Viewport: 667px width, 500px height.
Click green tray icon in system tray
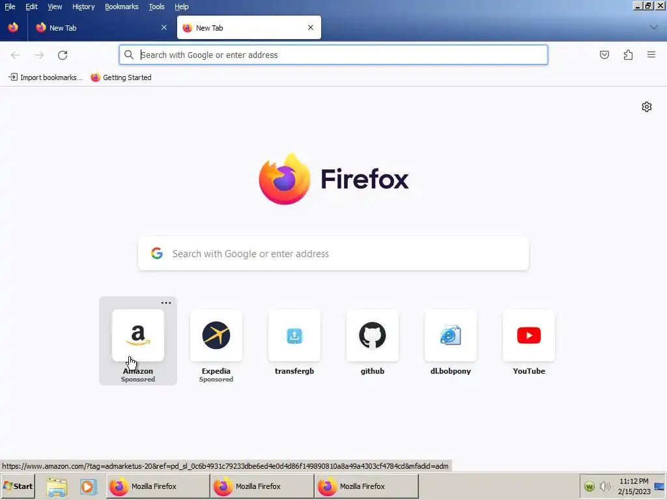[x=589, y=486]
